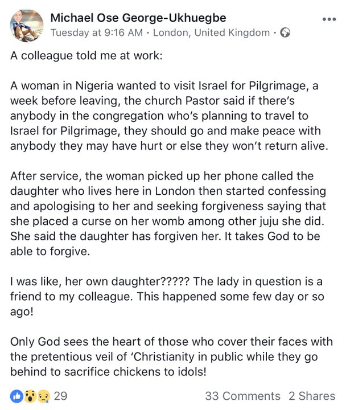Click the globe public privacy icon
Screen dimensions: 346x410
tap(285, 32)
